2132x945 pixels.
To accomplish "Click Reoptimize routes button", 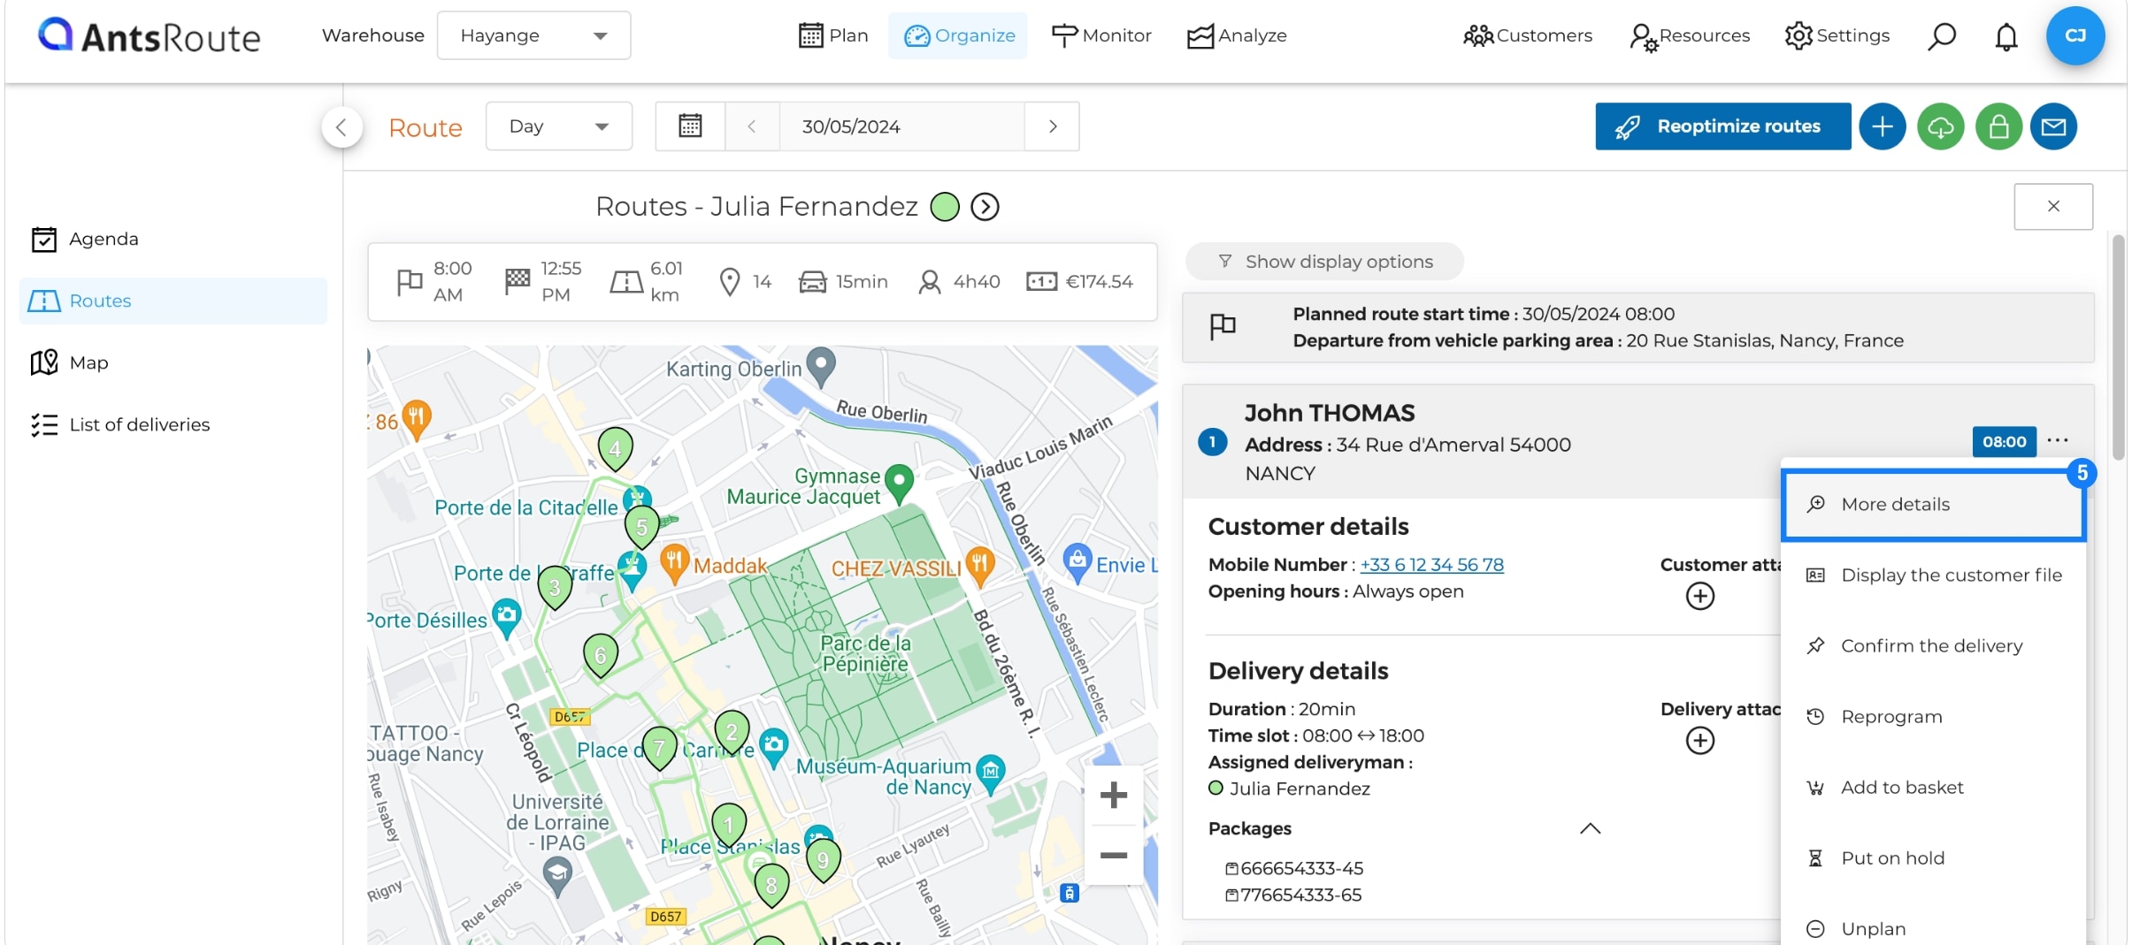I will click(1722, 126).
